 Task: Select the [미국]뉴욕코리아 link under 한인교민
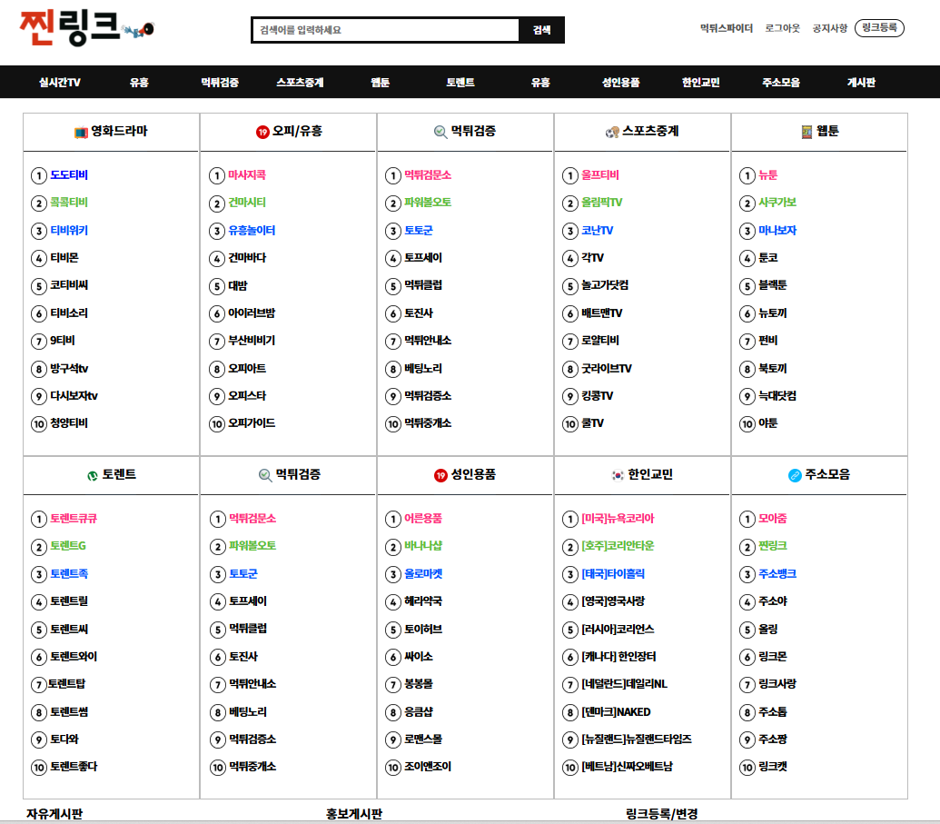pyautogui.click(x=617, y=519)
